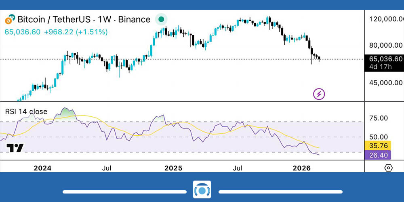Image resolution: width=404 pixels, height=202 pixels.
Task: Click the +968.22 (+1.51%) price change text
Action: pos(76,32)
